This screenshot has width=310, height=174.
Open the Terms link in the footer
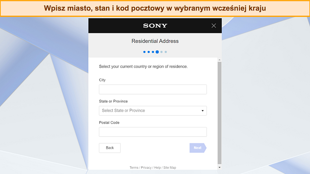[134, 167]
